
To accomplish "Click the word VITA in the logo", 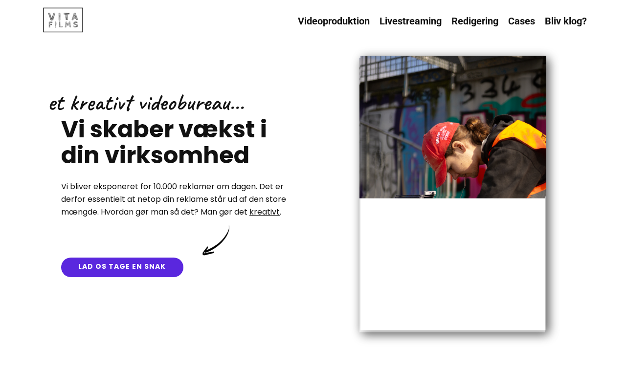I will click(63, 16).
